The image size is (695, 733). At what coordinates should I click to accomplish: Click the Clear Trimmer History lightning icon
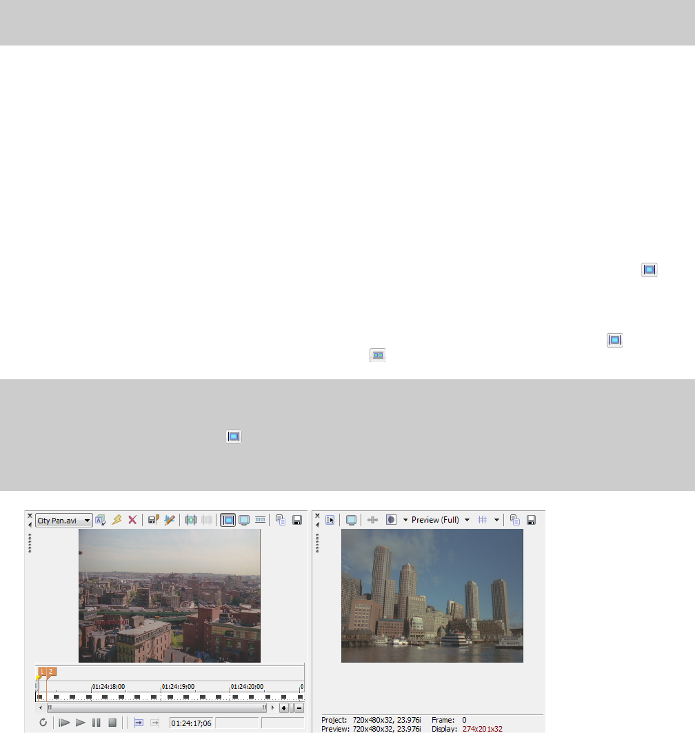117,520
